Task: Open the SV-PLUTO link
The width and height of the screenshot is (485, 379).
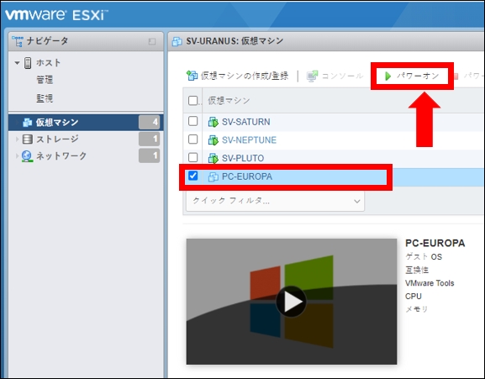Action: (243, 158)
